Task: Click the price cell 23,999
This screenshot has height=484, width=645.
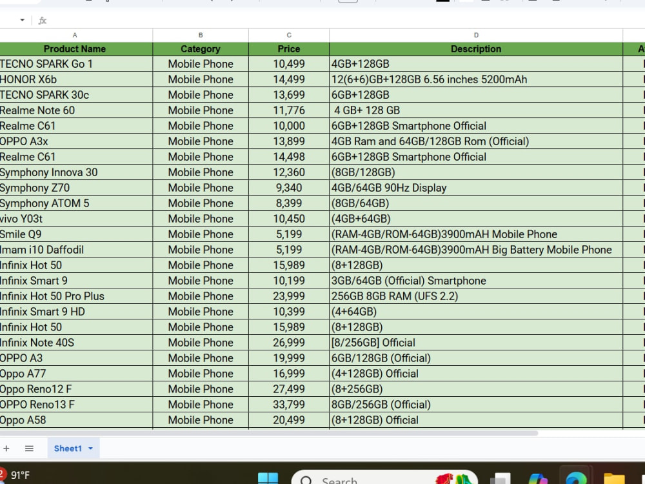Action: click(289, 296)
